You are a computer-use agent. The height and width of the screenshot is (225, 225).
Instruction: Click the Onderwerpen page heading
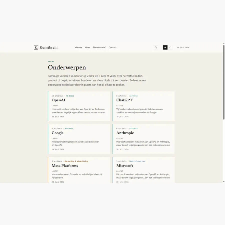coord(67,67)
